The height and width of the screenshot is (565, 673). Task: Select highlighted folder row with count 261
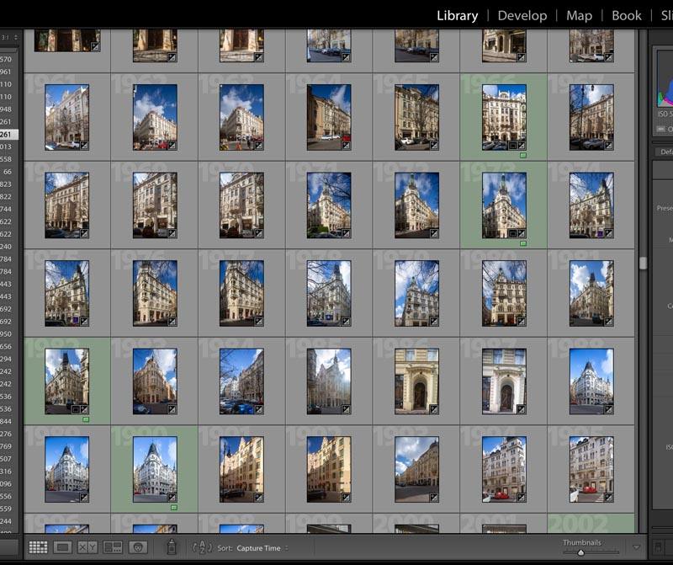(9, 134)
